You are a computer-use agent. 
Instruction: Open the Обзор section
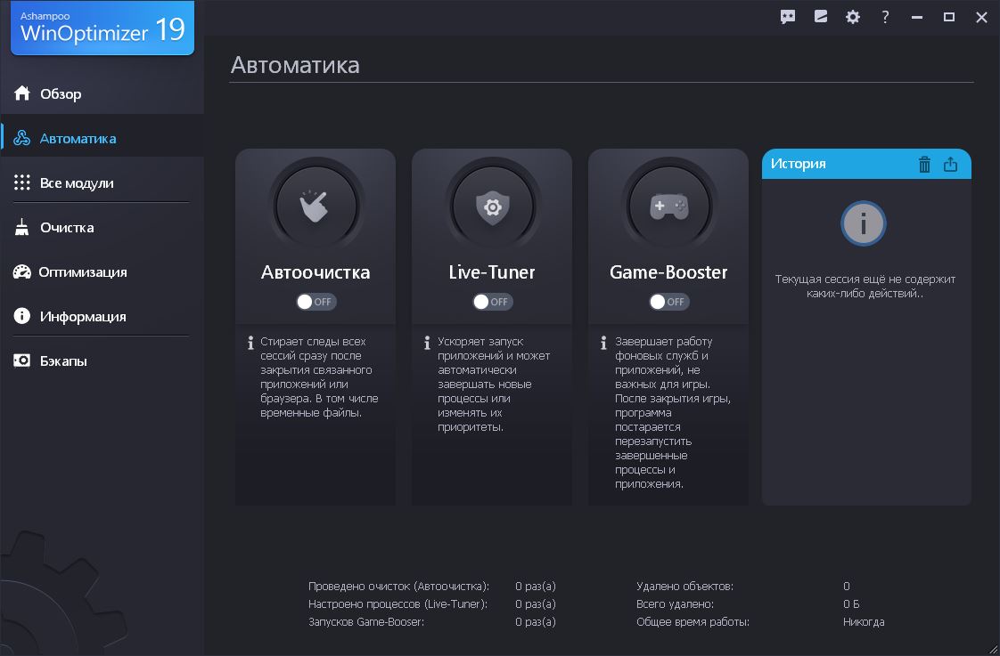(x=62, y=93)
